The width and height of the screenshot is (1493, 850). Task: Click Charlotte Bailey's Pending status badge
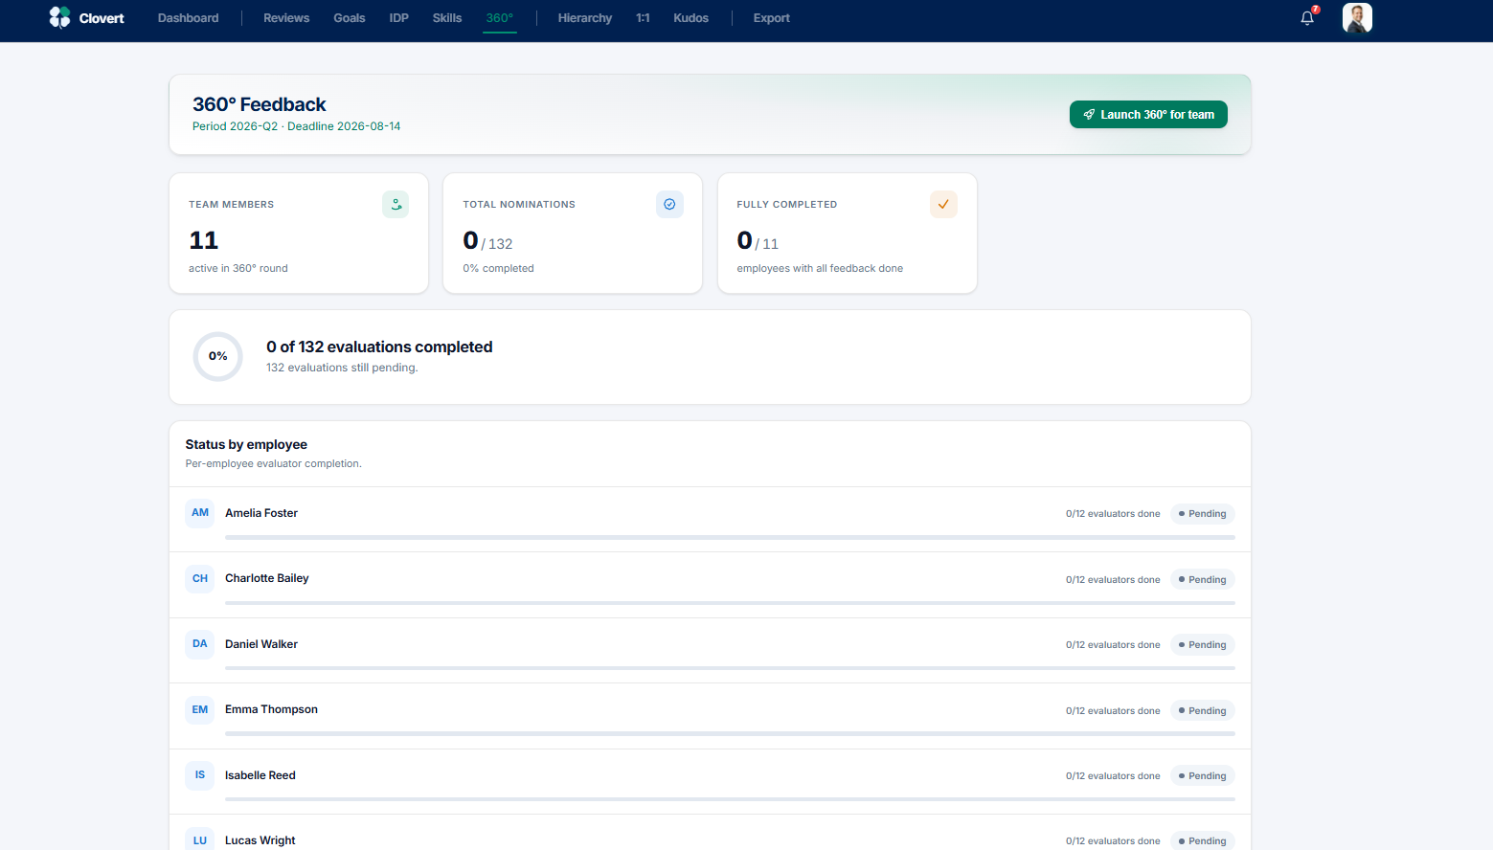pos(1203,579)
